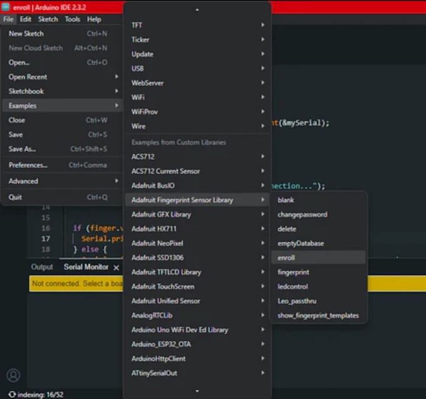Load the ledcontrol example sketch
The image size is (426, 399).
(318, 286)
